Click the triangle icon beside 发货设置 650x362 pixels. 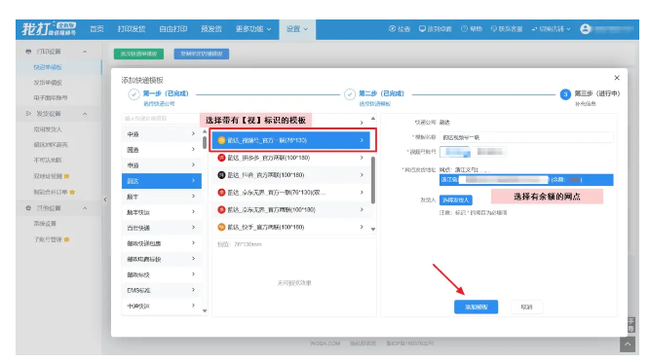click(x=28, y=113)
